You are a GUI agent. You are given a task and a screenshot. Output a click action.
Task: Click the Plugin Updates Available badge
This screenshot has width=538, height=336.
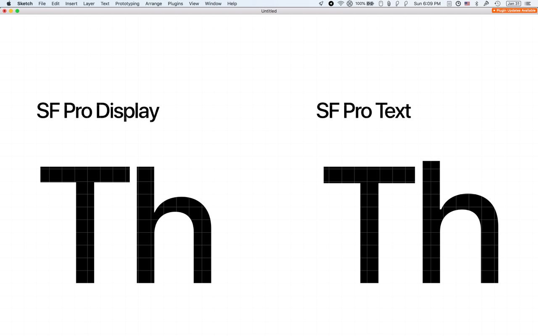(x=514, y=10)
